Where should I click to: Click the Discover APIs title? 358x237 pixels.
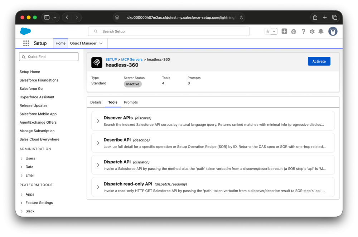[x=118, y=118]
